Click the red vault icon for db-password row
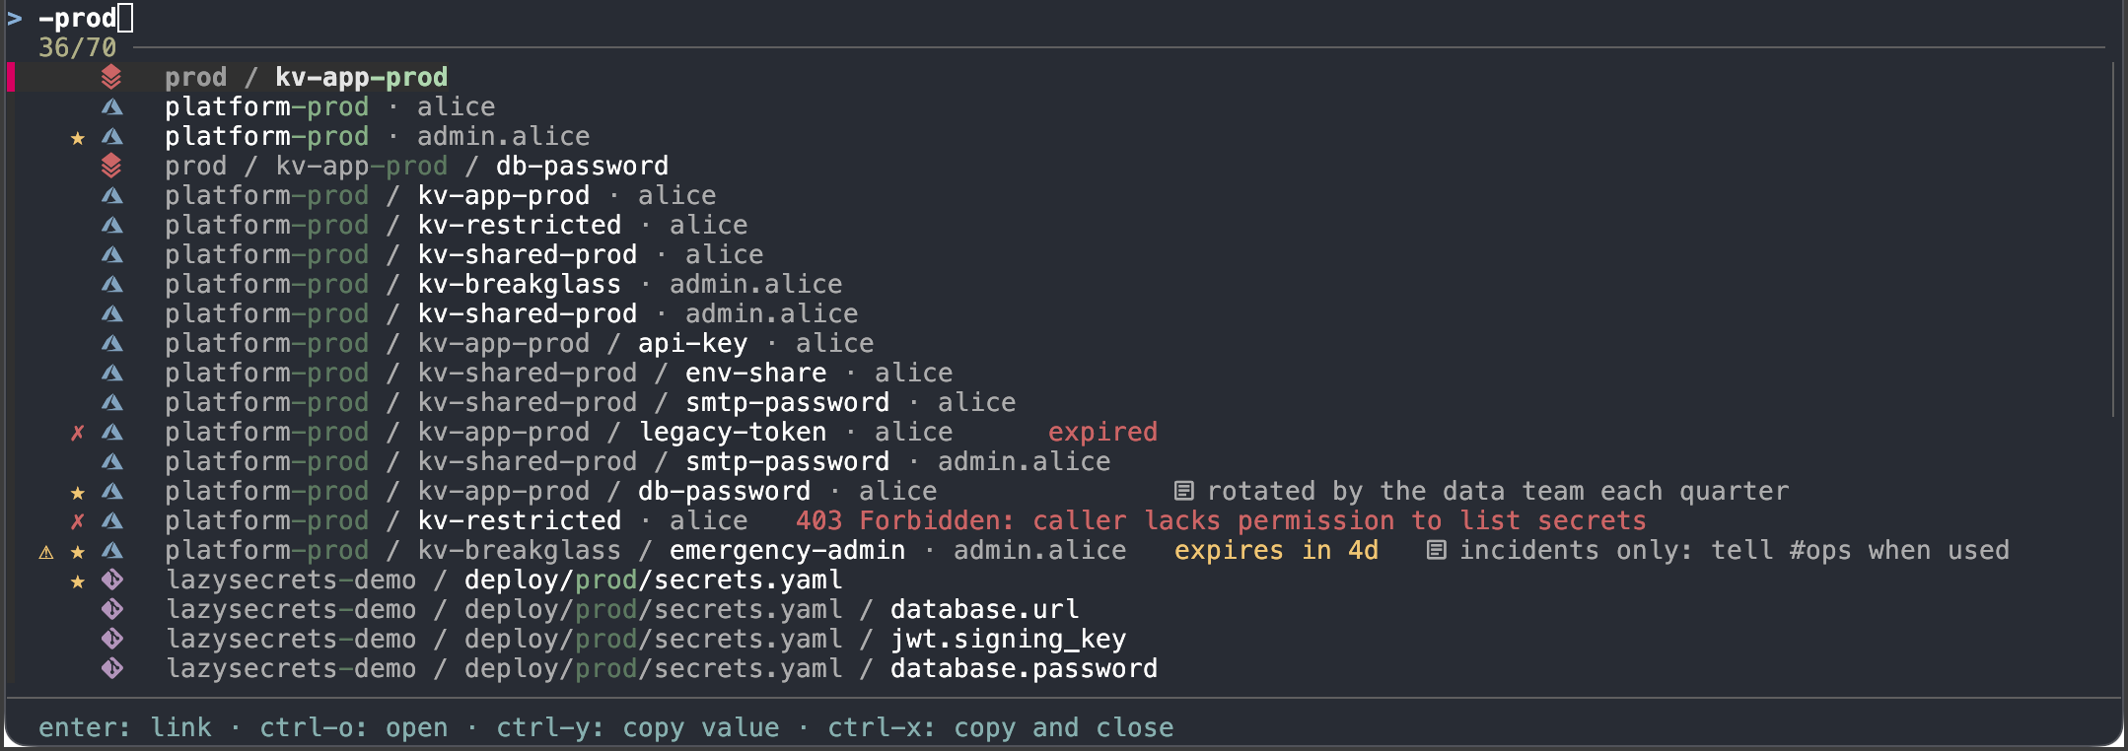Viewport: 2128px width, 751px height. pyautogui.click(x=111, y=166)
